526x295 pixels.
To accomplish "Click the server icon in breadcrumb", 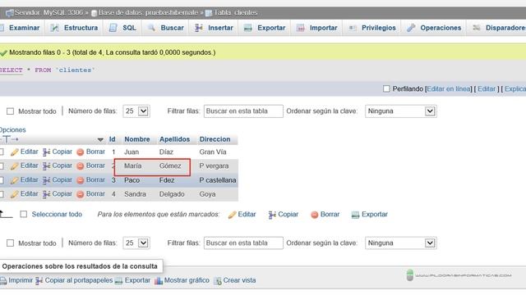I will tap(9, 13).
